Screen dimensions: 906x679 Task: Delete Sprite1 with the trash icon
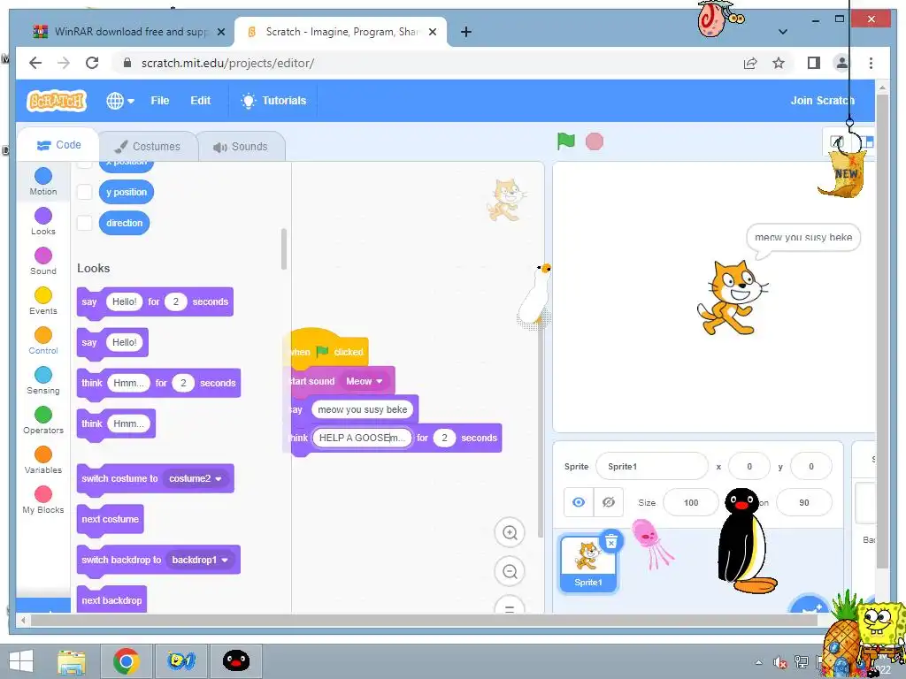click(x=610, y=541)
